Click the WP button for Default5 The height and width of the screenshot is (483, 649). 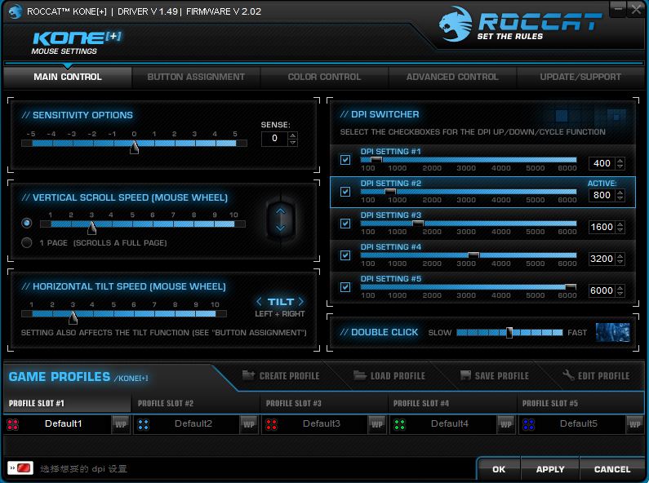634,424
